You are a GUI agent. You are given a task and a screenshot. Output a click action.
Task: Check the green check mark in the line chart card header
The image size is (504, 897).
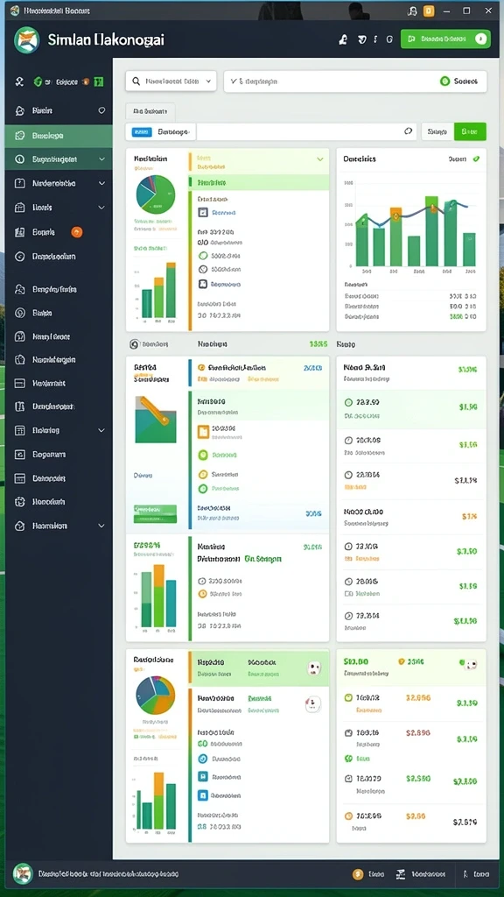pos(477,159)
